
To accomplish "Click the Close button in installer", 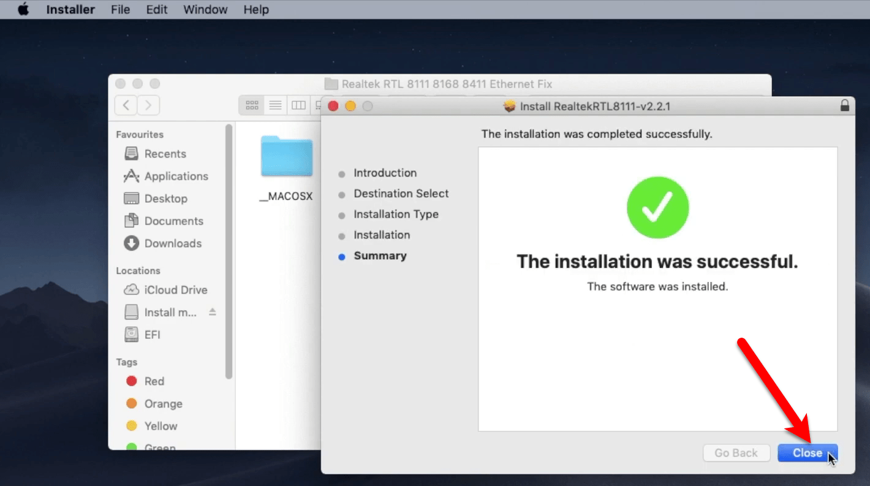I will tap(808, 453).
